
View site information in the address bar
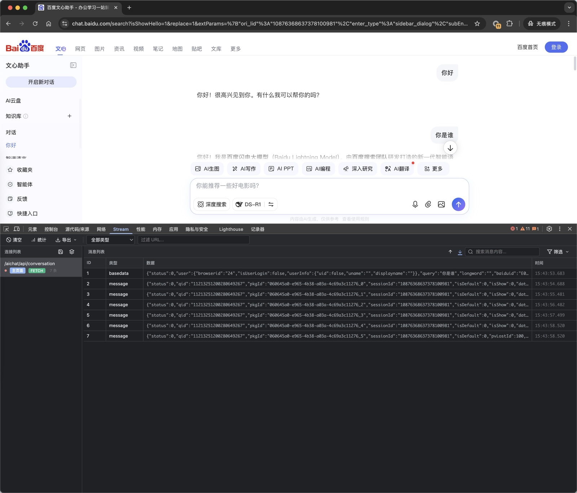[65, 24]
